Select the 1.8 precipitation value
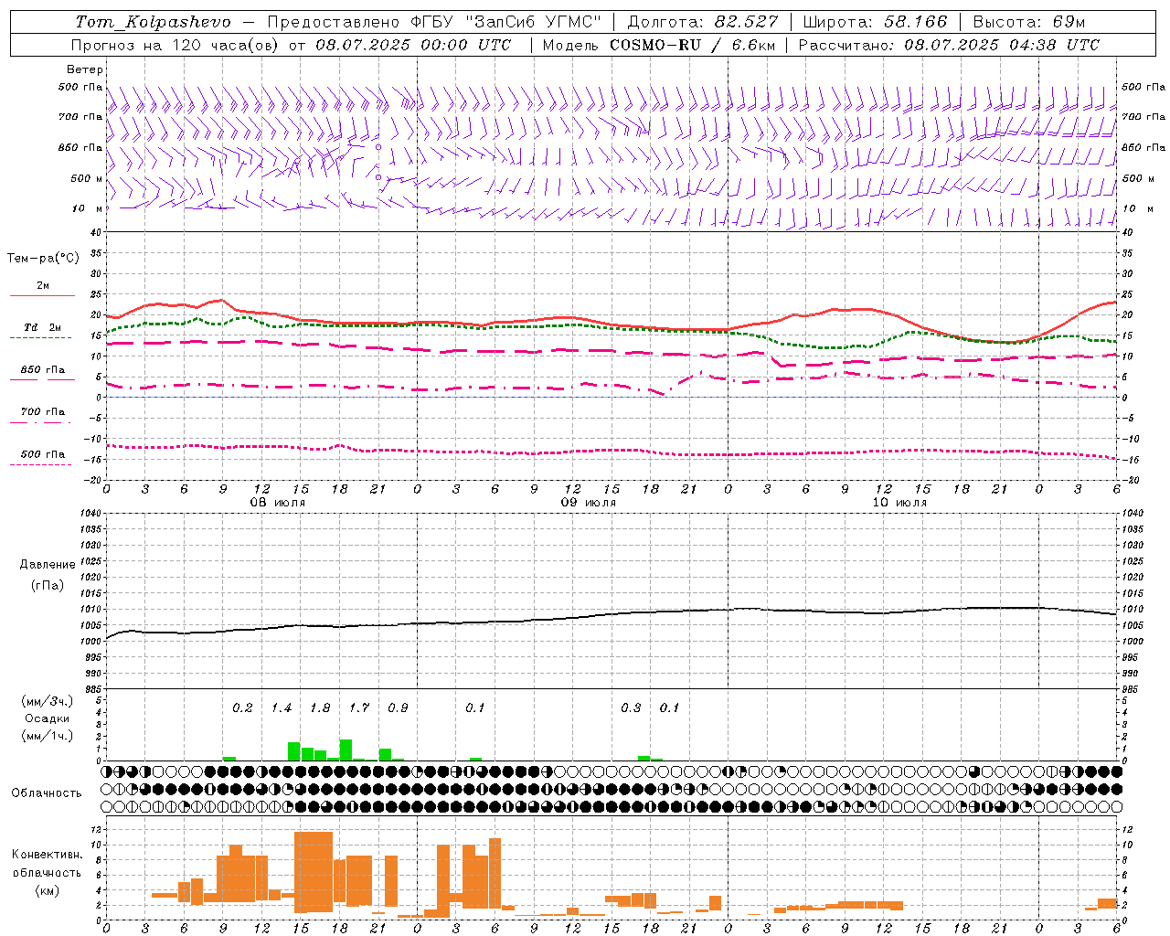The width and height of the screenshot is (1170, 936). click(320, 708)
